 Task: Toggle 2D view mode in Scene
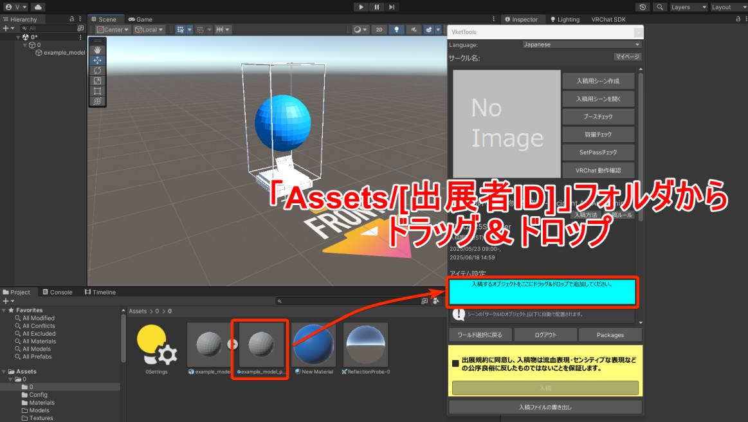[379, 30]
